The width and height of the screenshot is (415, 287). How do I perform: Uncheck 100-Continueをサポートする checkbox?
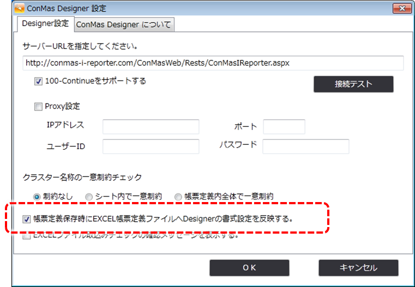pos(38,82)
